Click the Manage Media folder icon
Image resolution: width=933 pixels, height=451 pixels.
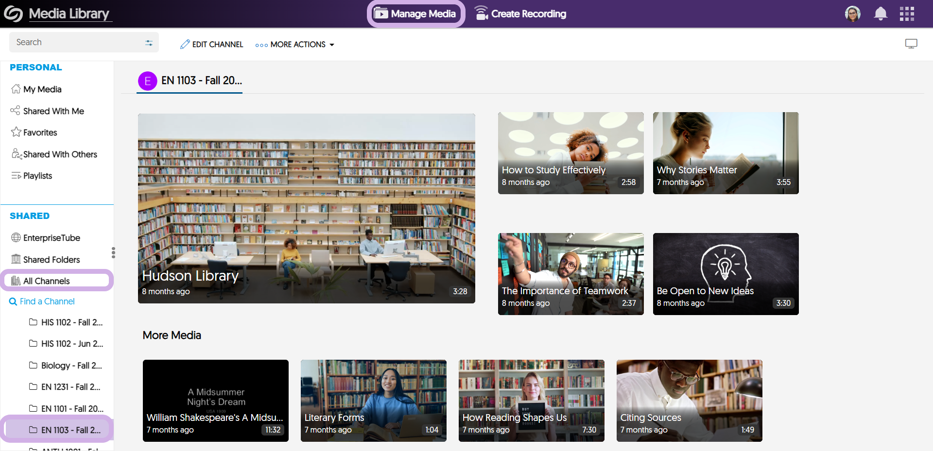pyautogui.click(x=381, y=14)
